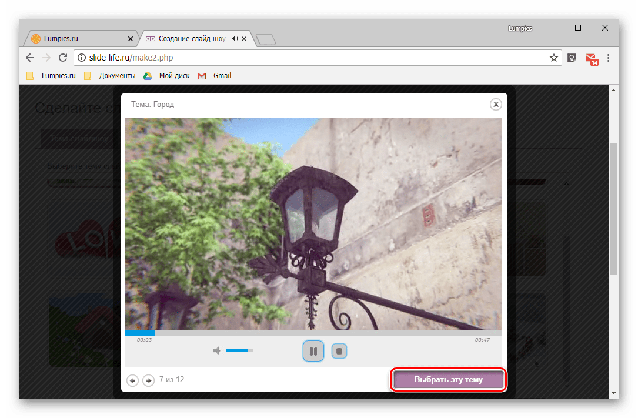Click the "Выбрать эту тему" button
Image resolution: width=638 pixels, height=418 pixels.
[x=448, y=379]
